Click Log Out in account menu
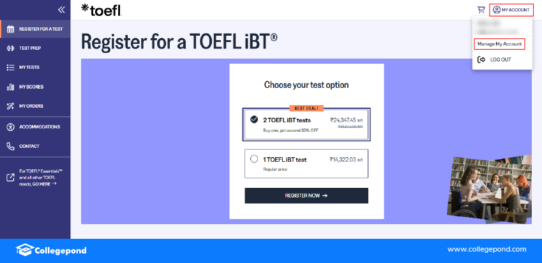This screenshot has width=542, height=263. (x=500, y=59)
